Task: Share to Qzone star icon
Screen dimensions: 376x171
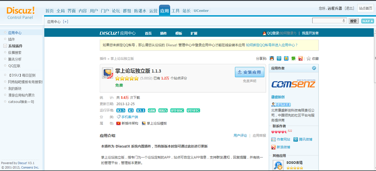Action: pyautogui.click(x=286, y=58)
